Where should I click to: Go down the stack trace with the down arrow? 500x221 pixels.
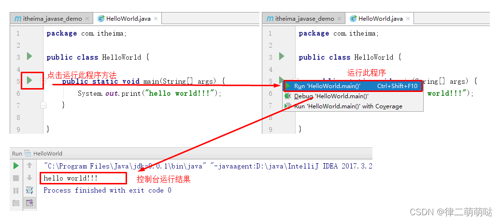(x=29, y=178)
